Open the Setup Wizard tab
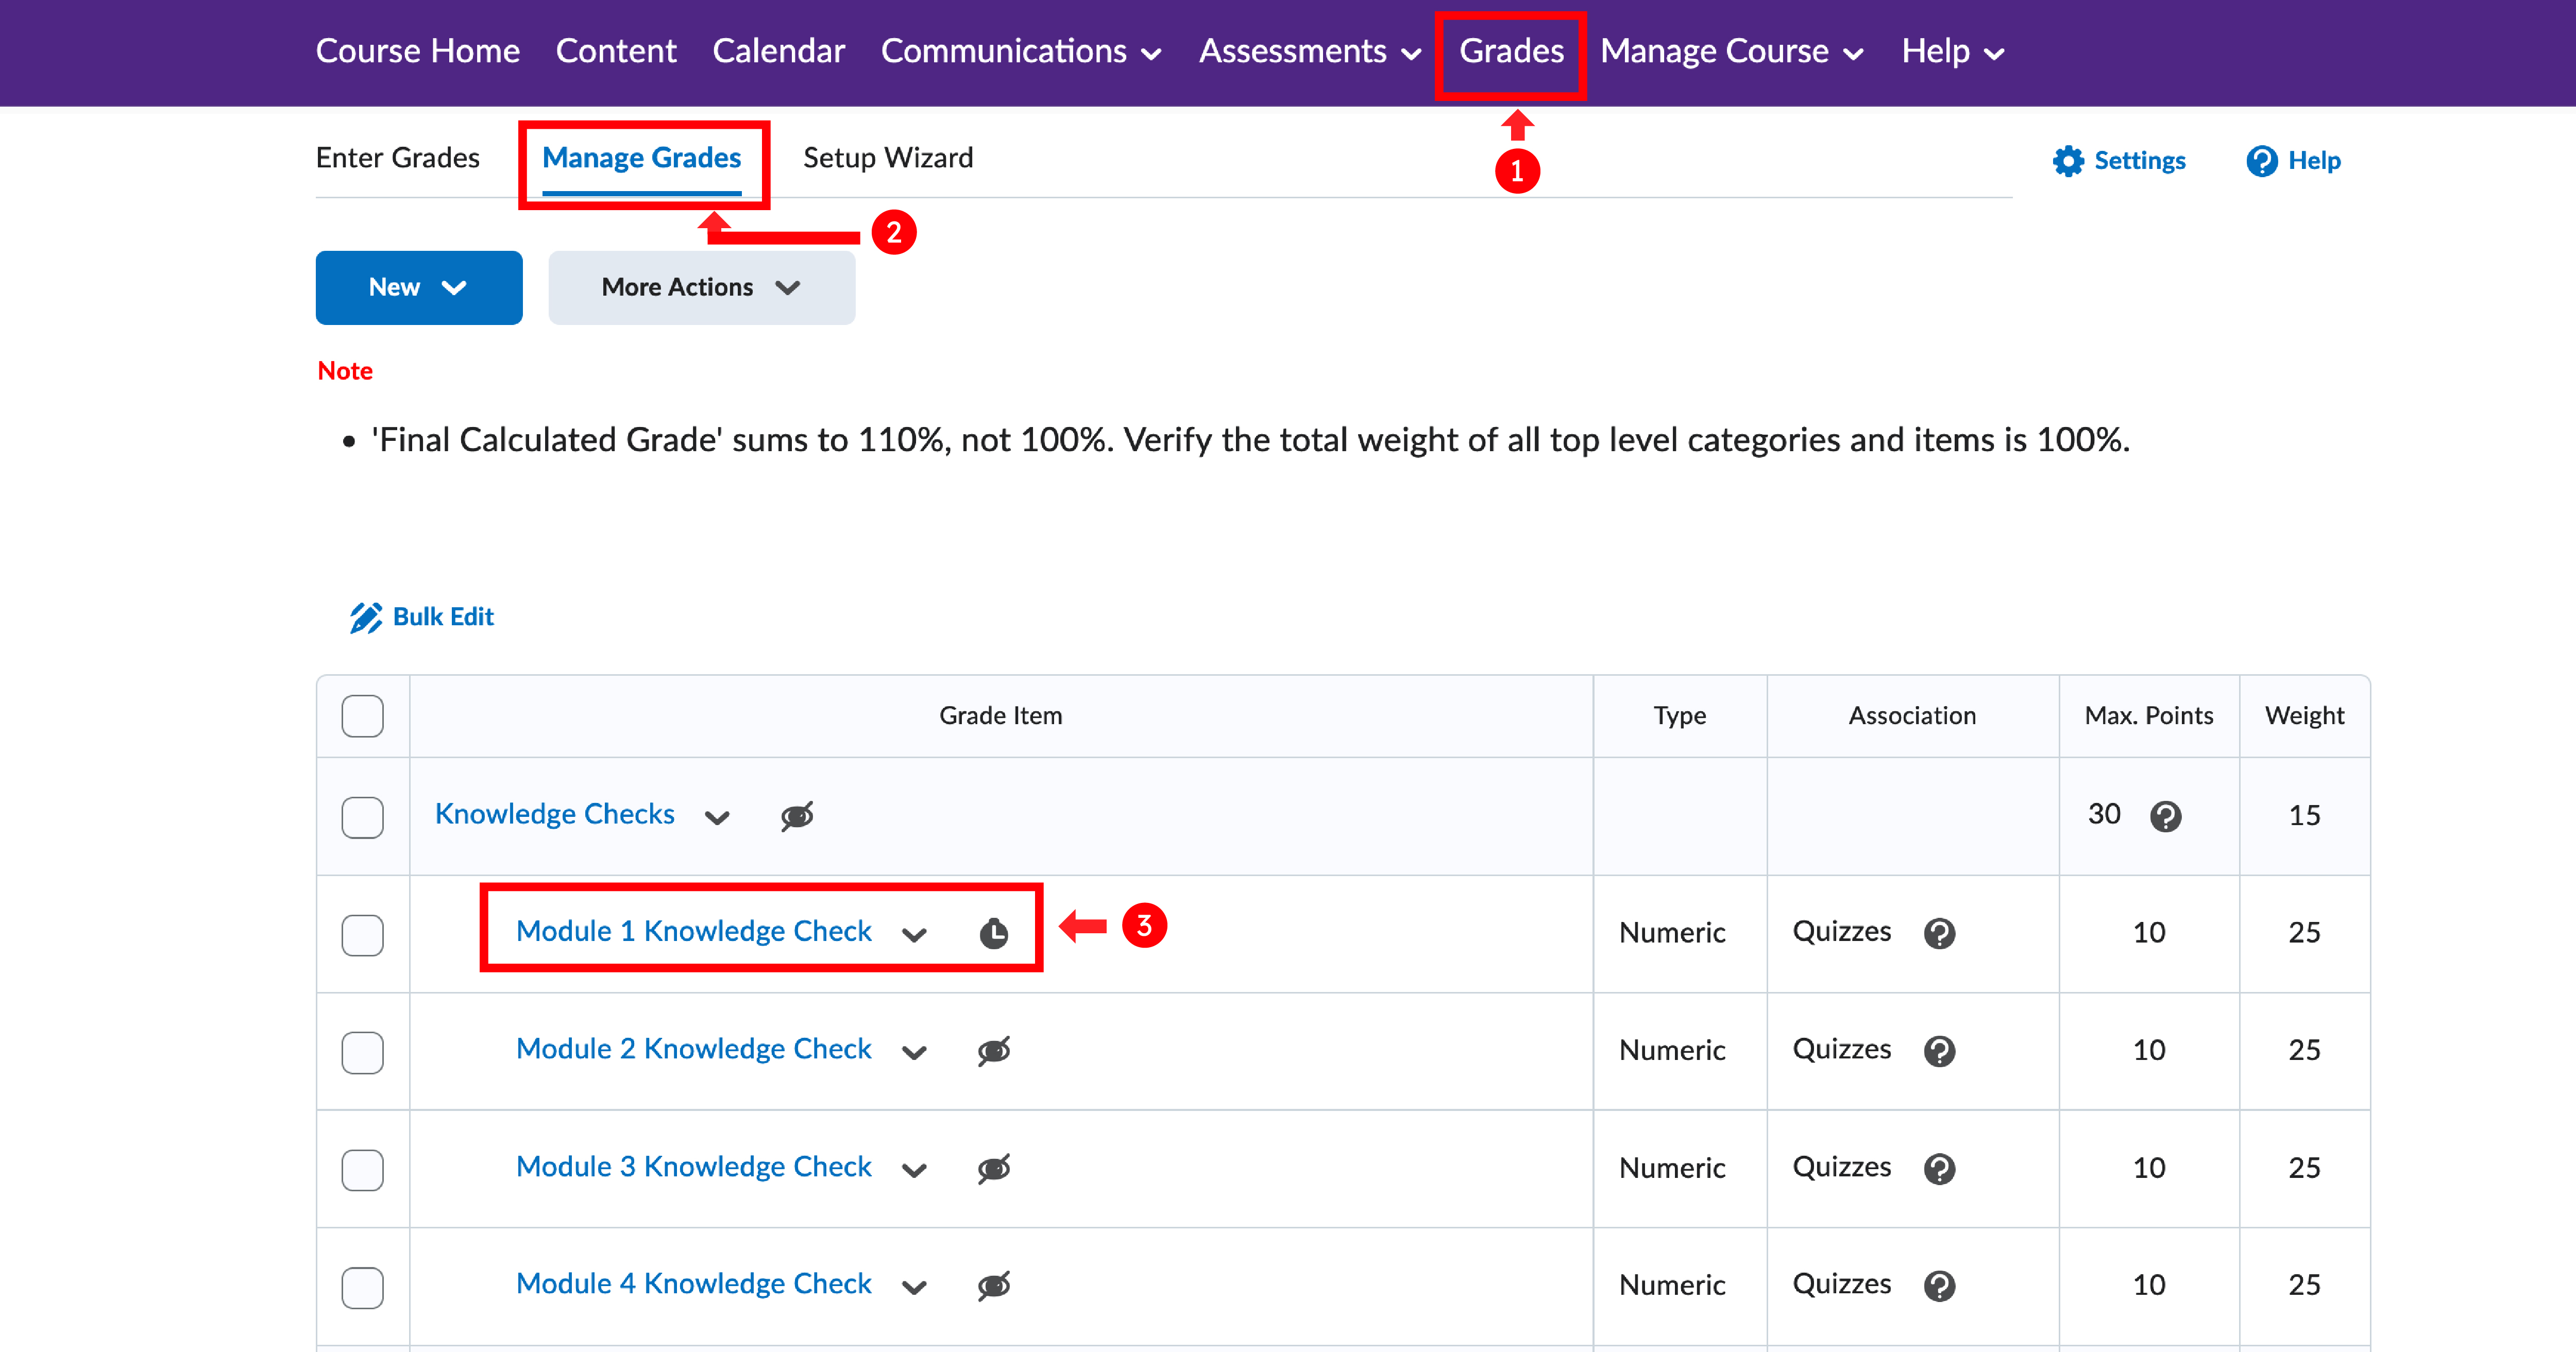2576x1352 pixels. coord(887,158)
